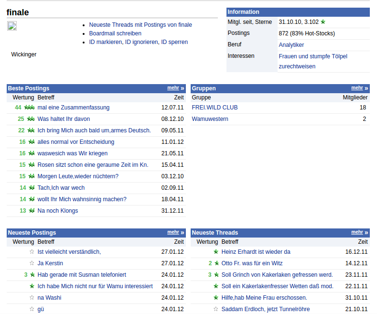
Task: Click the broken avatar image of finale
Action: click(12, 26)
